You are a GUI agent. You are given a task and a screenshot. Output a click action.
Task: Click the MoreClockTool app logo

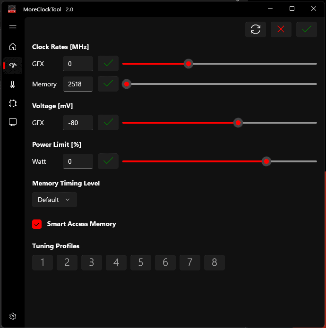pos(12,9)
